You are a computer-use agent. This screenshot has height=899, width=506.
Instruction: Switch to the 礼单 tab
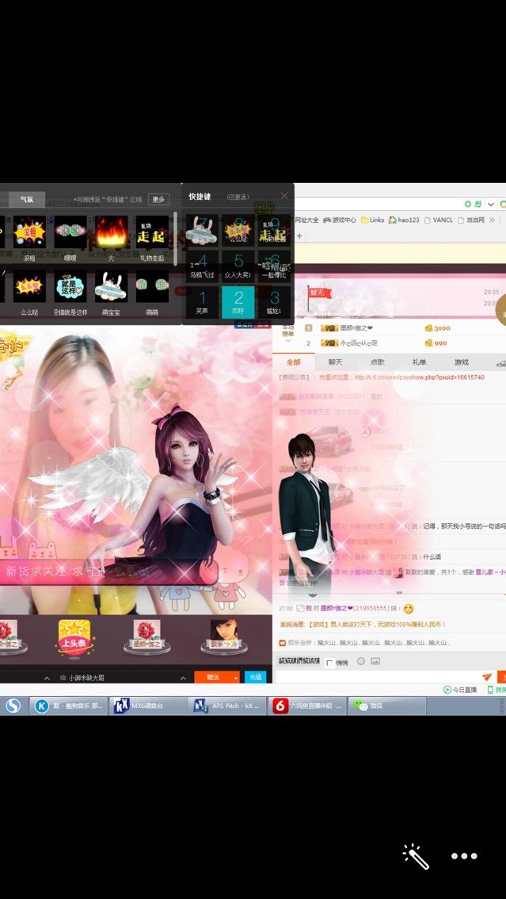(419, 362)
